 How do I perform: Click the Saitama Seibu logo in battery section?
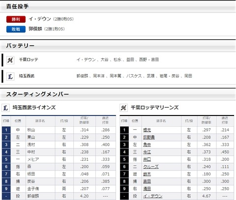pyautogui.click(x=10, y=76)
